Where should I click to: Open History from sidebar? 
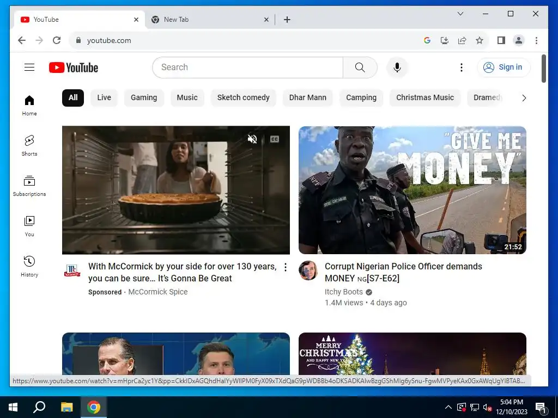point(29,267)
